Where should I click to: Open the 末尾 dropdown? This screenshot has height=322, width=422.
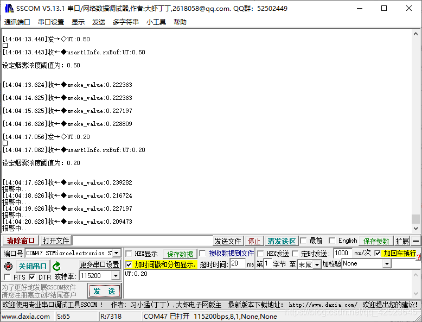pyautogui.click(x=317, y=264)
